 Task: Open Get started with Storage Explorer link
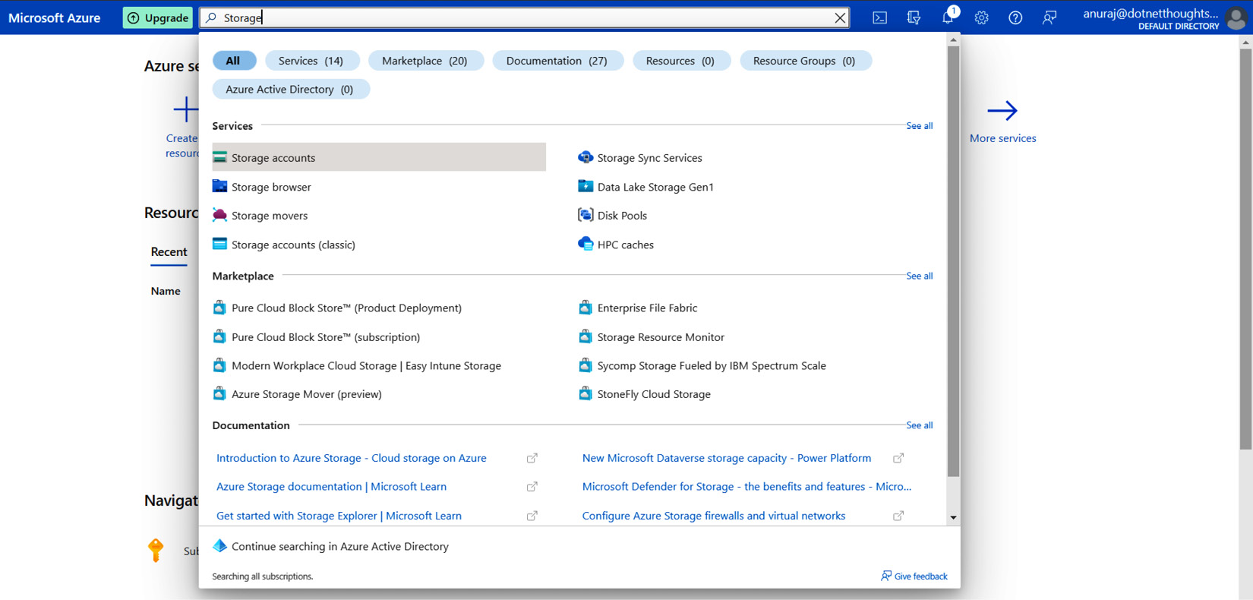tap(339, 516)
